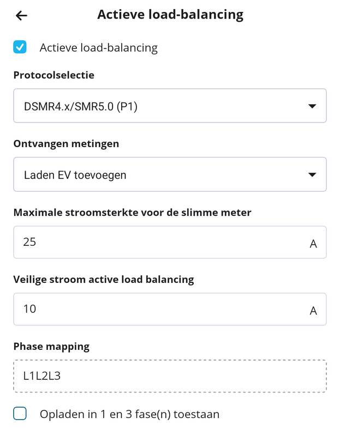The width and height of the screenshot is (340, 436).
Task: Click the Ontvangen metingen heading
Action: click(66, 144)
